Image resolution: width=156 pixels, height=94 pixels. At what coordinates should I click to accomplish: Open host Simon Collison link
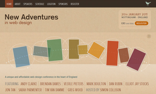coord(110,90)
